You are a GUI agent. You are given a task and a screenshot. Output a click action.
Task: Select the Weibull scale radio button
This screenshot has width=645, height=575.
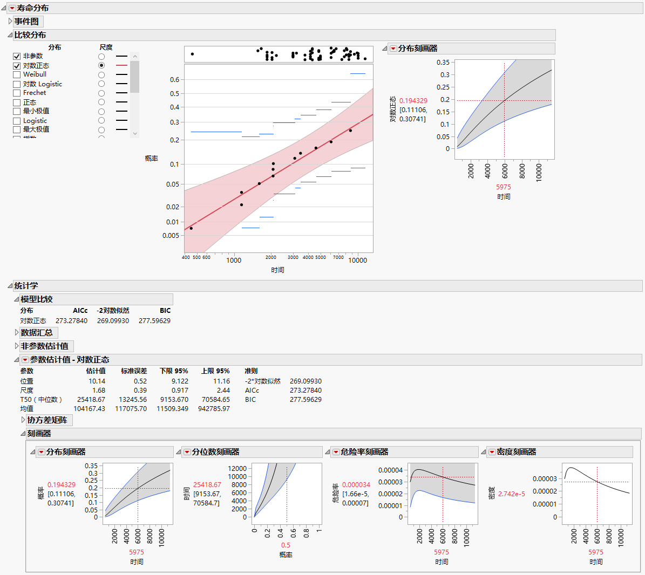coord(101,75)
